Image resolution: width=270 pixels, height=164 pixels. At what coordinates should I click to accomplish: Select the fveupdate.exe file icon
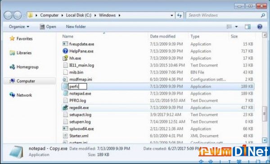click(65, 44)
